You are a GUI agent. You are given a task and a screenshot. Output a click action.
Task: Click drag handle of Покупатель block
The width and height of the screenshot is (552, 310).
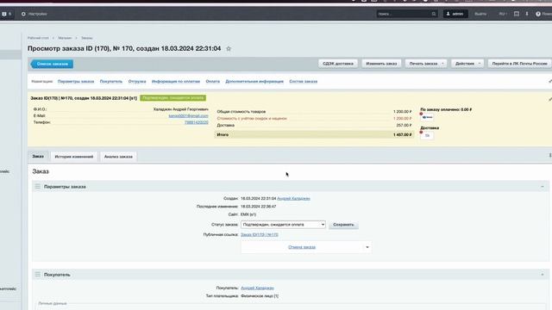38,275
